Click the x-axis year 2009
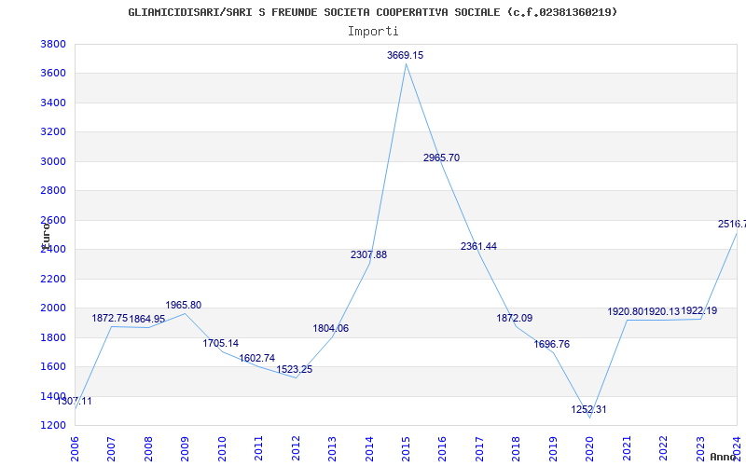 pos(185,449)
